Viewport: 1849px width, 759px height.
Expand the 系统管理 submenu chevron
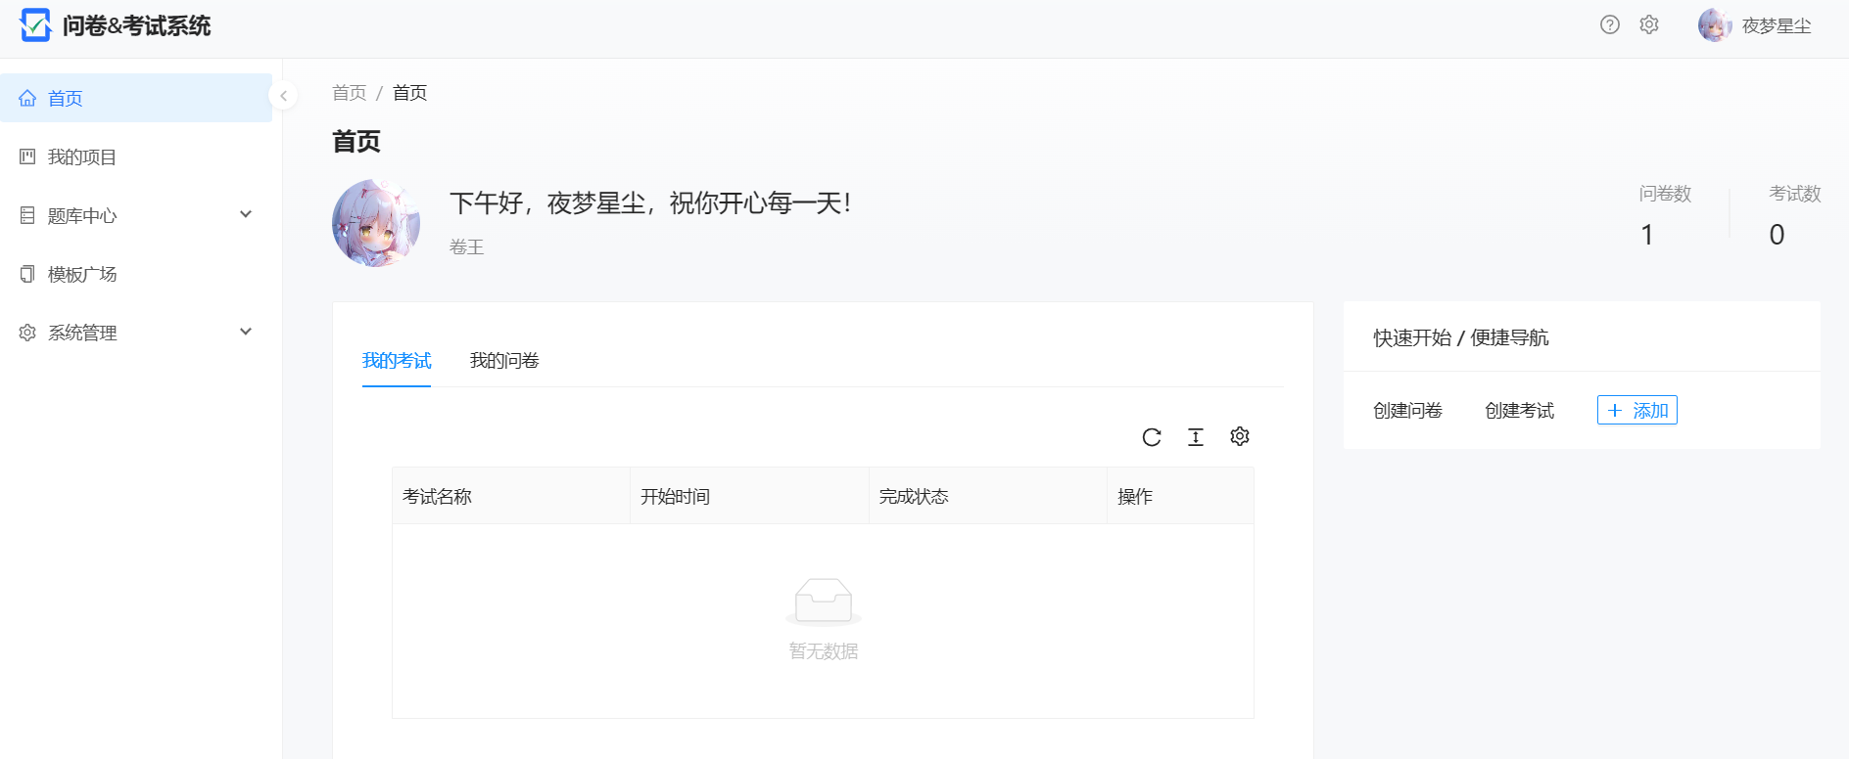(246, 333)
